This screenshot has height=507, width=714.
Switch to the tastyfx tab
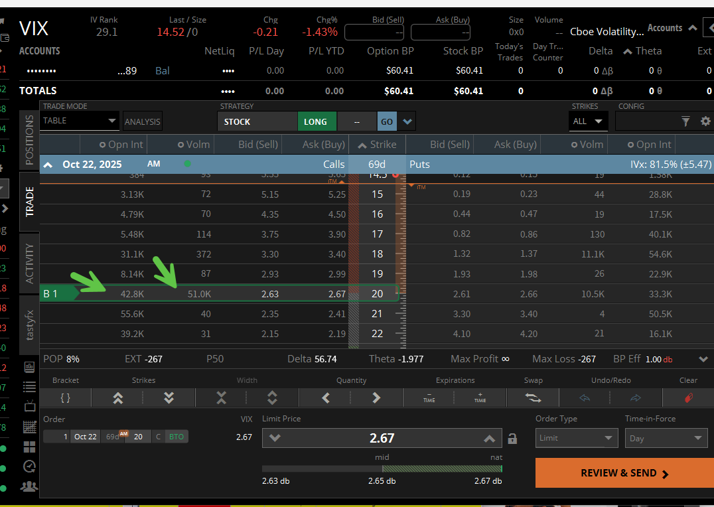click(30, 325)
